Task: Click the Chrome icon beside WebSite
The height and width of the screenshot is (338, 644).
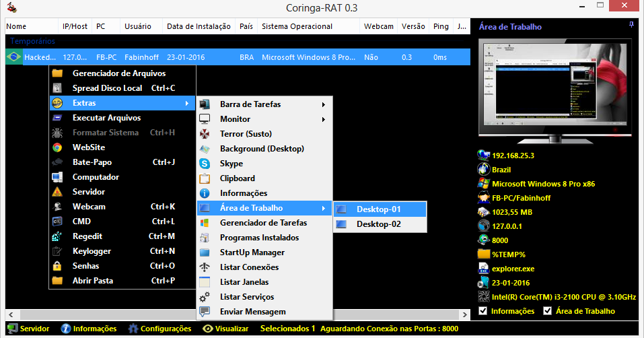Action: pyautogui.click(x=57, y=147)
